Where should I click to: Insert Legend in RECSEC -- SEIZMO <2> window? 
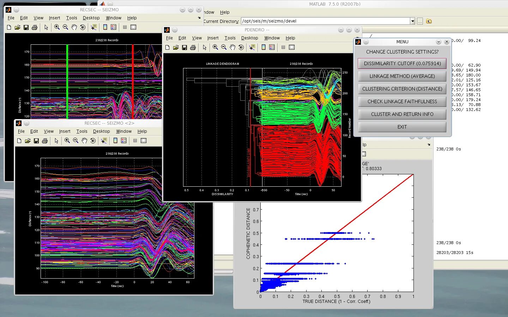click(124, 141)
